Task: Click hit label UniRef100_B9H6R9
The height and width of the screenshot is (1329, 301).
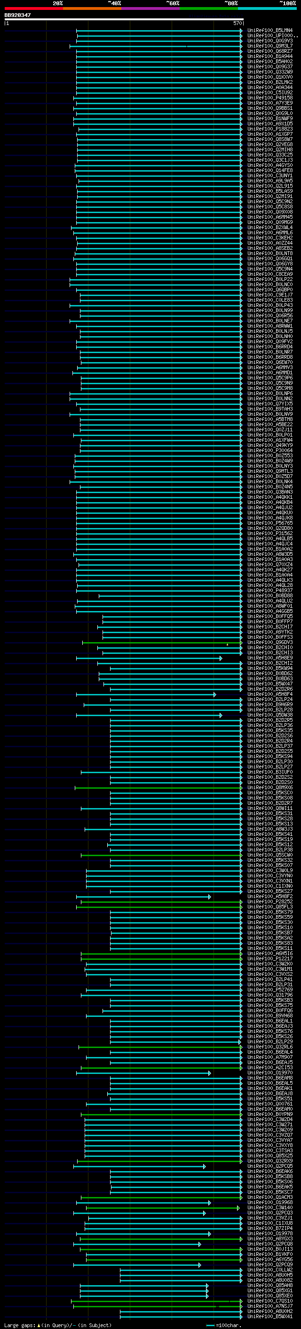Action: point(269,705)
